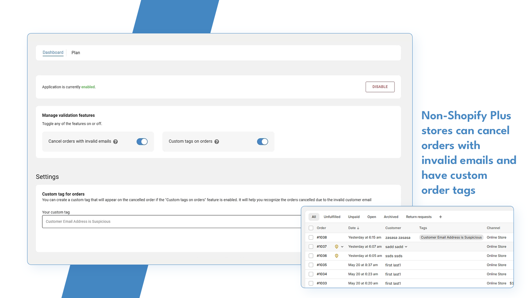Click the DISABLE application button
Image resolution: width=529 pixels, height=298 pixels.
coord(380,87)
